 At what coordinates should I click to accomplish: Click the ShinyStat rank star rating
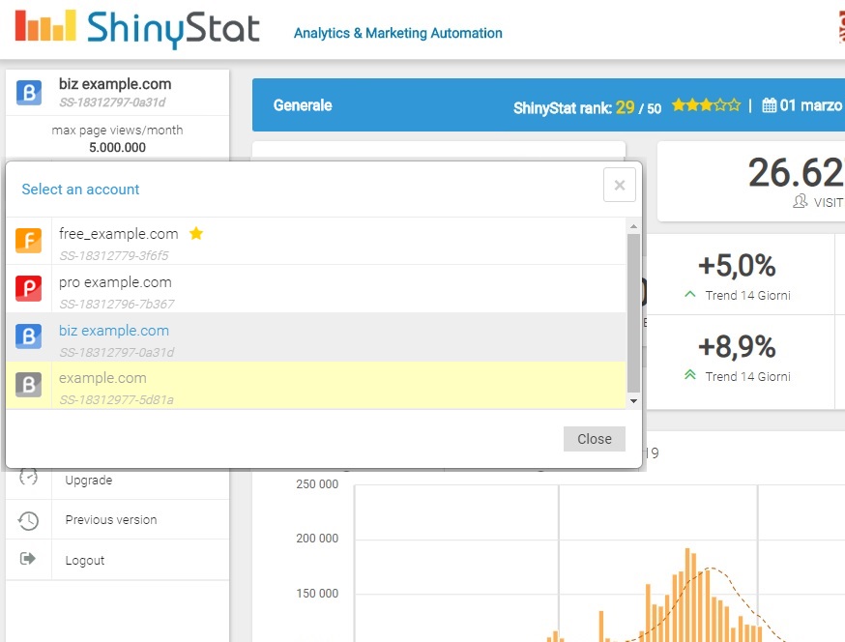(706, 104)
